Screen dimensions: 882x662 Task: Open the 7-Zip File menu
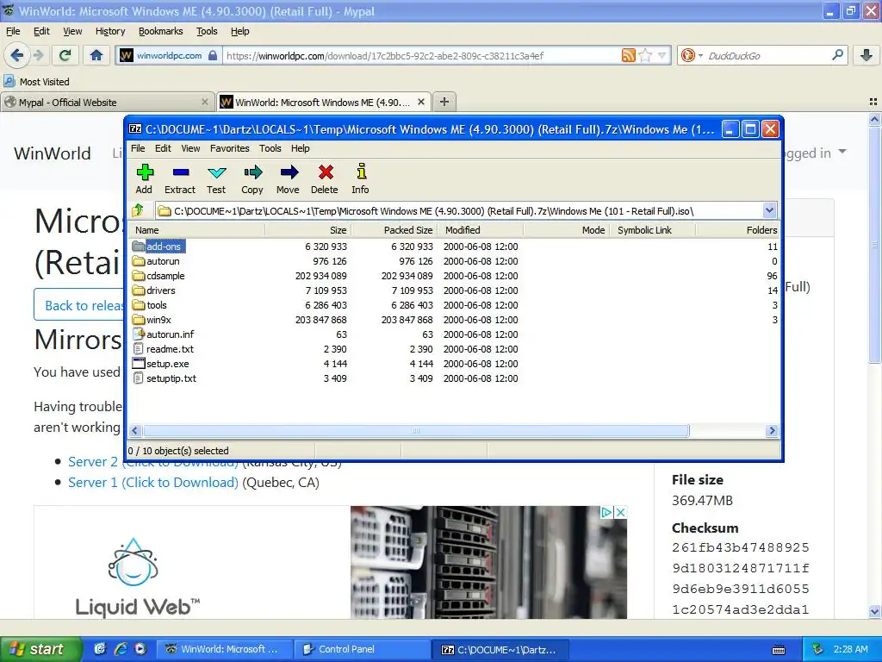click(138, 148)
